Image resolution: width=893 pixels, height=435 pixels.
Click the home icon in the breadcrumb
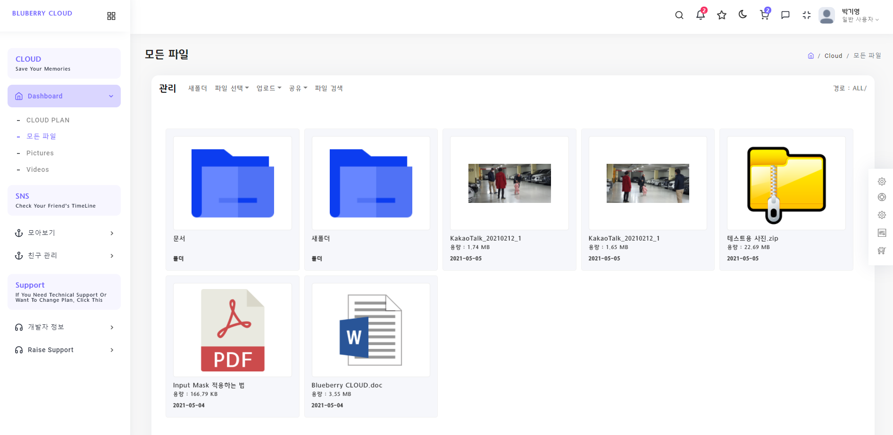[x=811, y=56]
